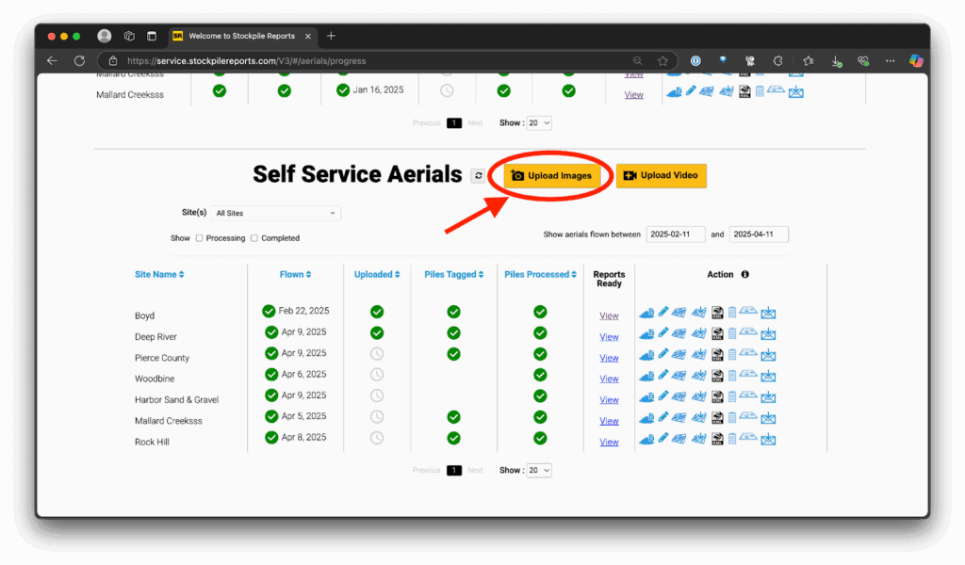Viewport: 965px width, 565px height.
Task: Bookmark the page with the star icon
Action: pyautogui.click(x=662, y=61)
